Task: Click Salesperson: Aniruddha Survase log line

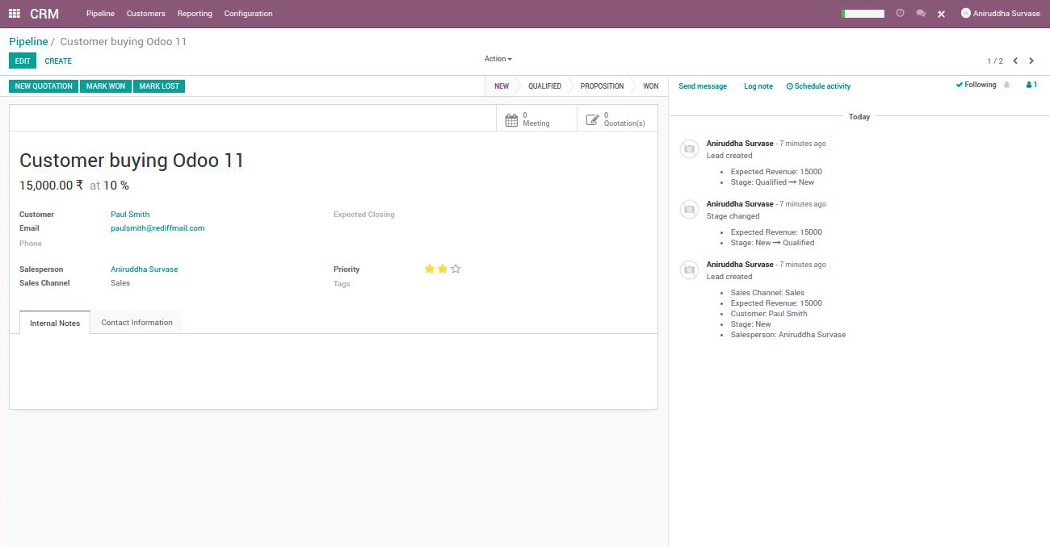Action: [x=788, y=335]
